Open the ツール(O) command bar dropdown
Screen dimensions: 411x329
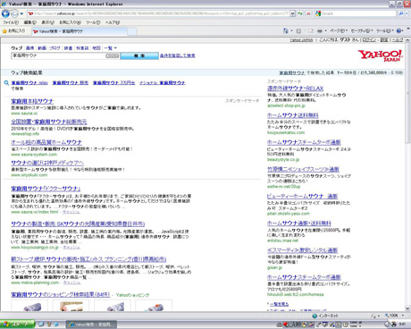[x=385, y=30]
